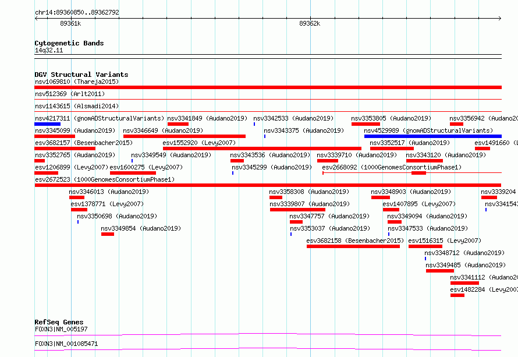
Task: Select the nsv3346013 (Audano2019) label
Action: tap(109, 192)
